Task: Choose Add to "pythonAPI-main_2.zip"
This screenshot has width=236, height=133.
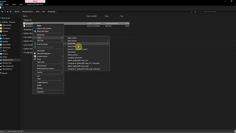Action: tap(87, 66)
